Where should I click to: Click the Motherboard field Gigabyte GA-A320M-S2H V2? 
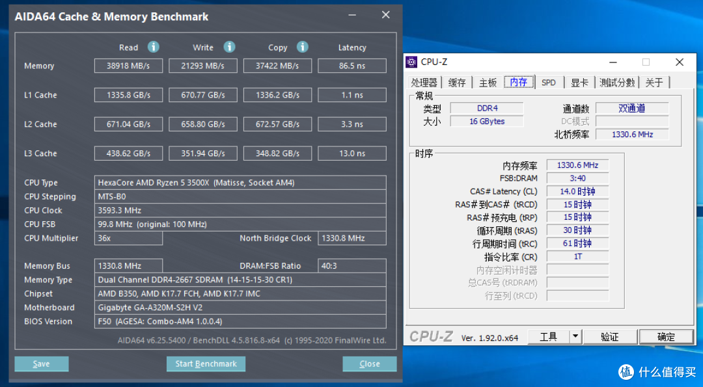(240, 307)
